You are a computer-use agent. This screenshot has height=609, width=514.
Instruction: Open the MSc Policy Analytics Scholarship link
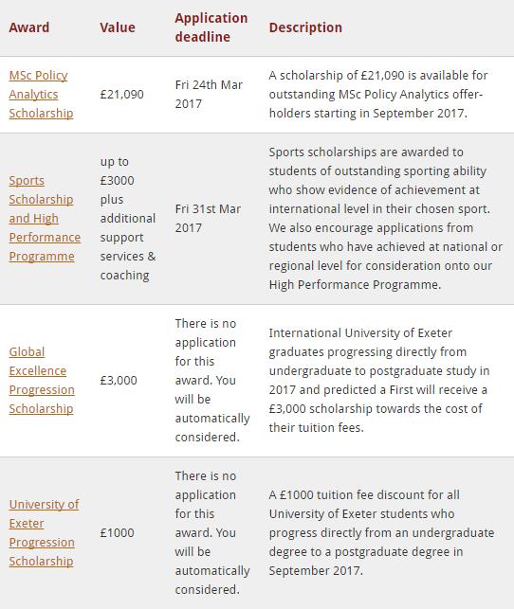(x=41, y=95)
